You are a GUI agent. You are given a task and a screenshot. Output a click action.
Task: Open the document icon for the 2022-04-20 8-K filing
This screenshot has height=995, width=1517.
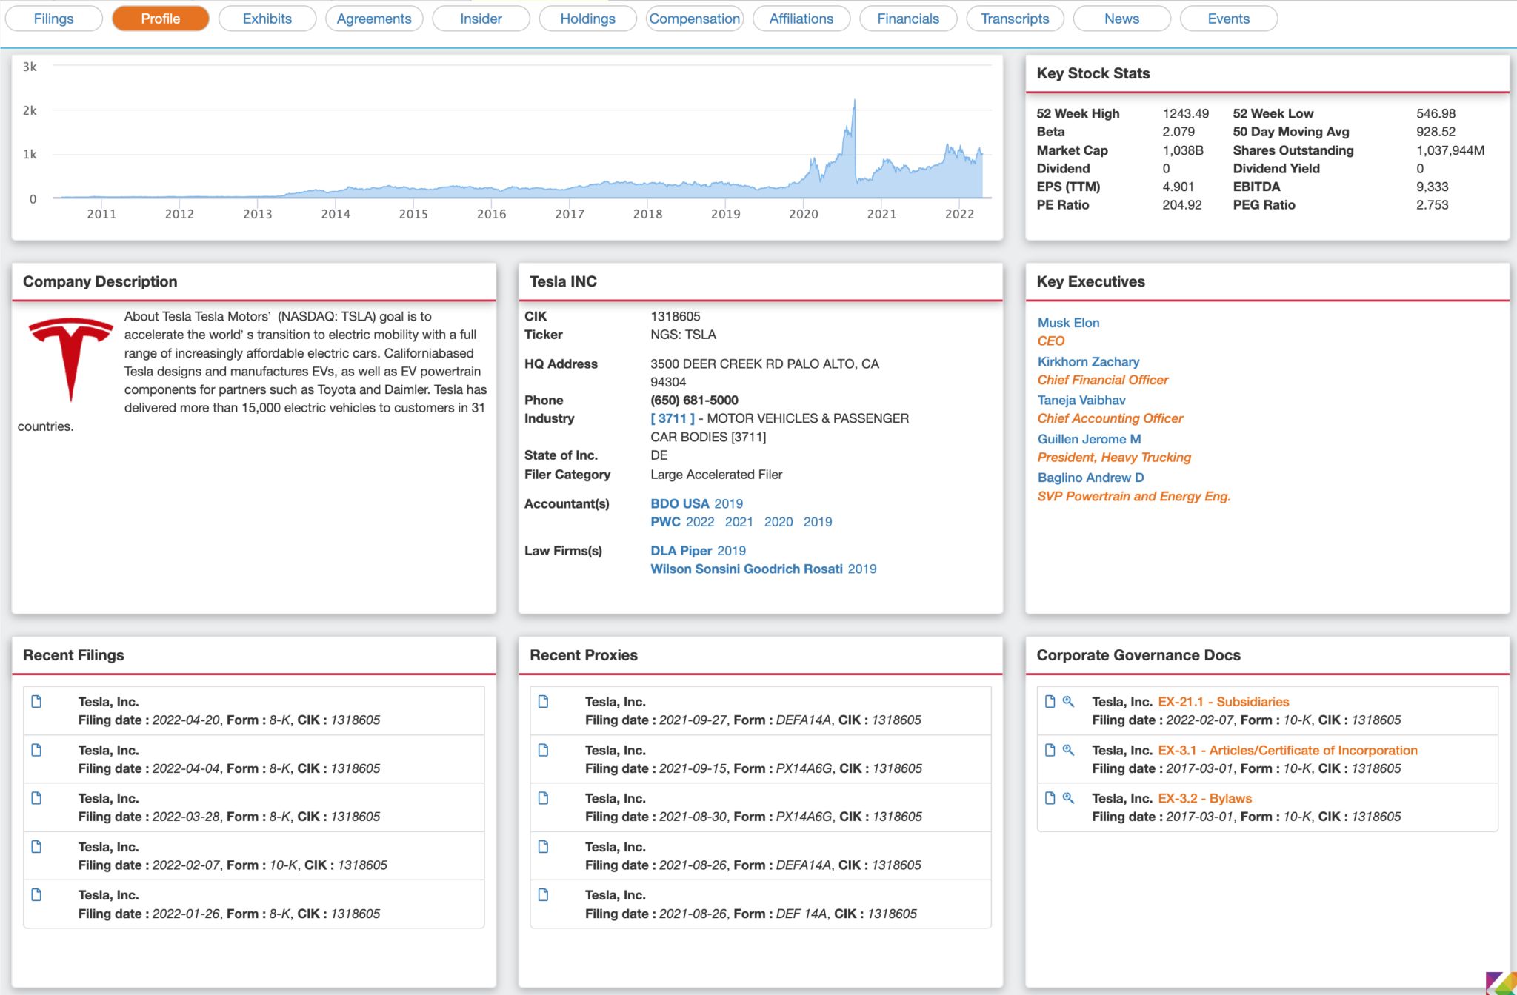(37, 702)
